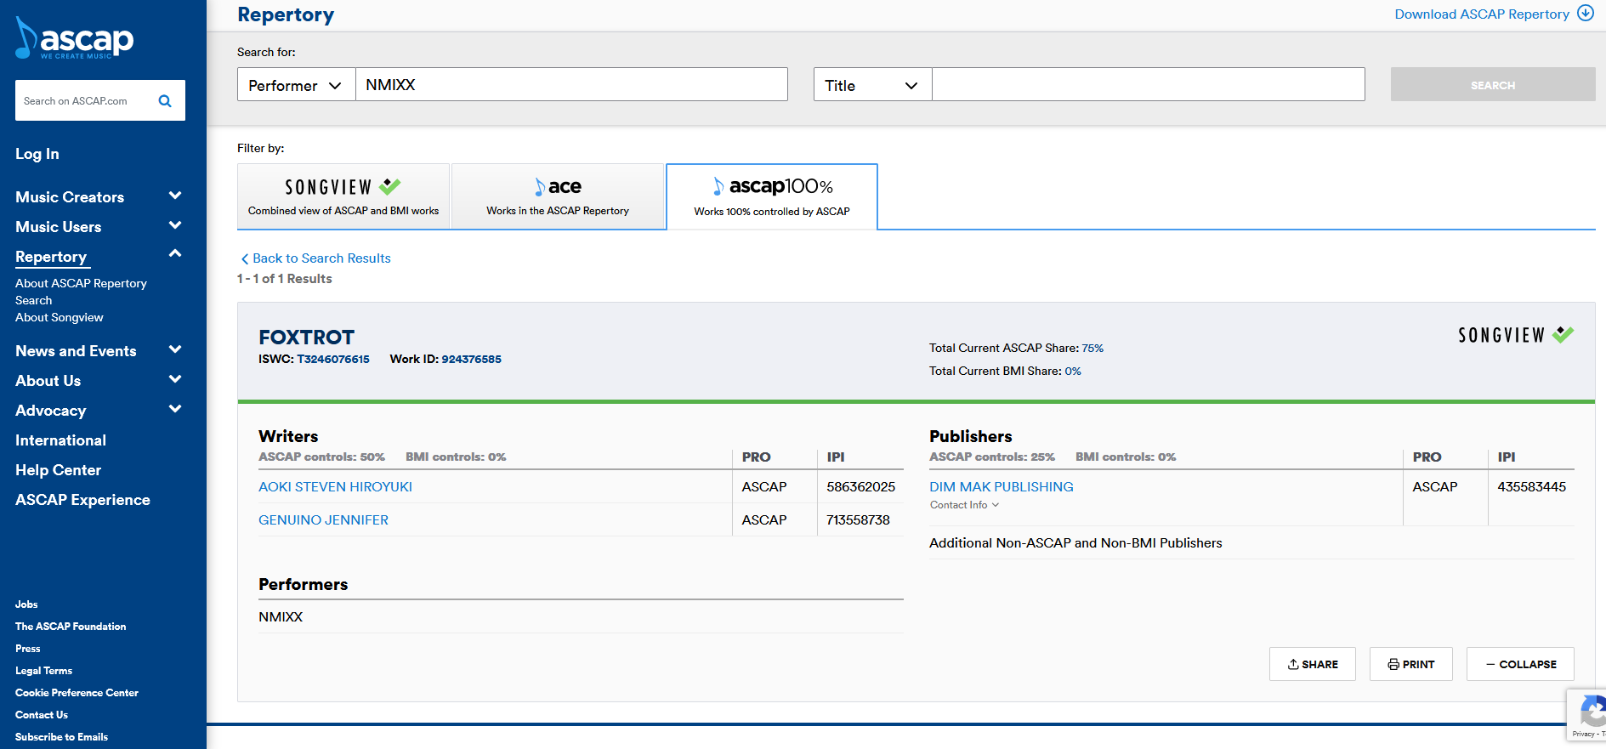Open the Performer search type dropdown
The image size is (1606, 749).
point(296,85)
